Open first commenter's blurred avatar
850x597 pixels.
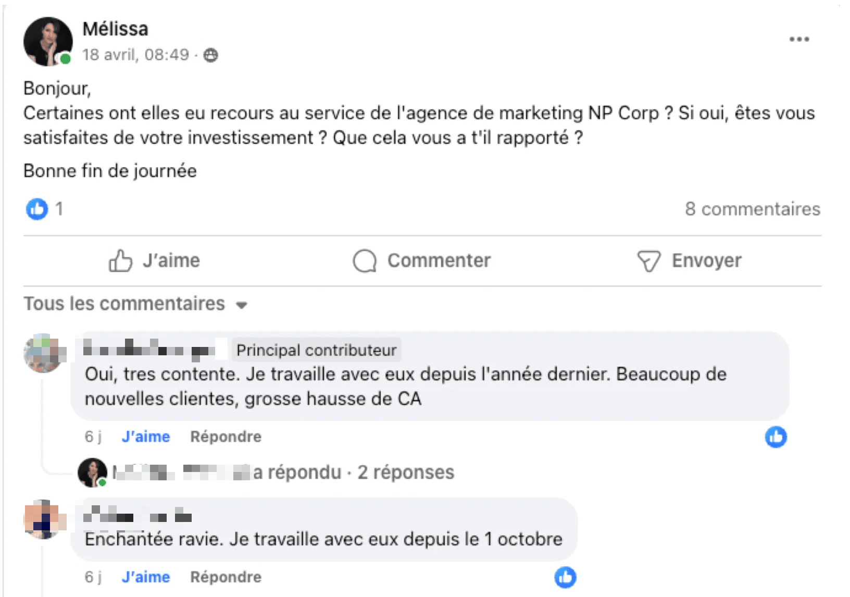[44, 353]
